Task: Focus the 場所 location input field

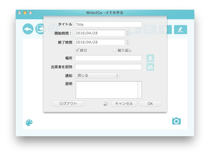Action: [x=108, y=58]
